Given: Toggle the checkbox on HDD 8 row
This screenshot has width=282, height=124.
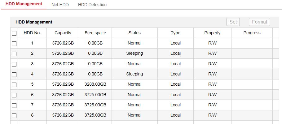Looking at the screenshot, I should point(14,116).
